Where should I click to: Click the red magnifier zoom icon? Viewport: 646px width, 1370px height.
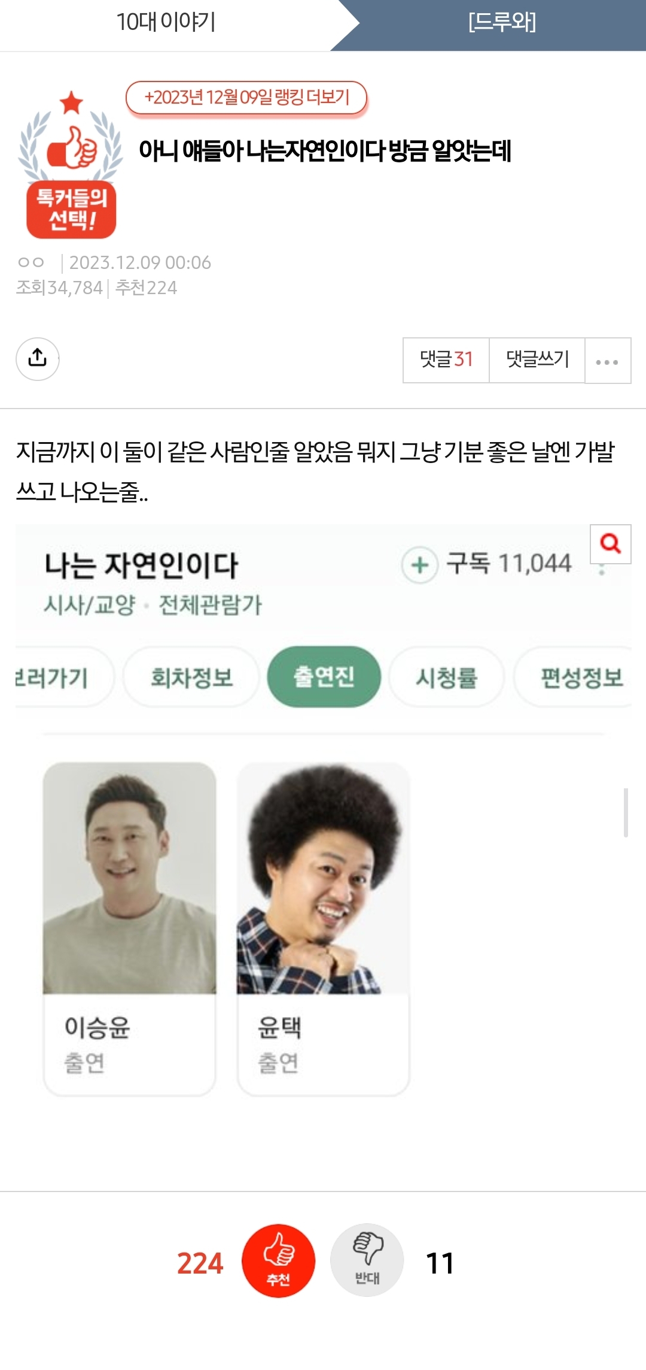coord(610,544)
